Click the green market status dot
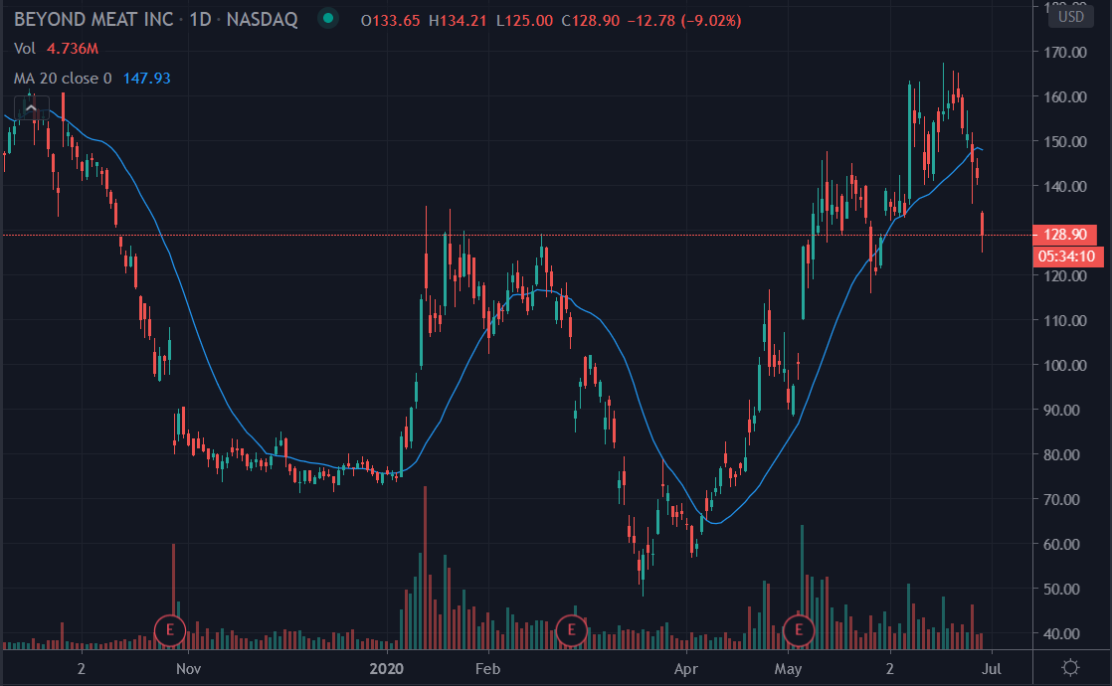Image resolution: width=1112 pixels, height=686 pixels. click(324, 20)
